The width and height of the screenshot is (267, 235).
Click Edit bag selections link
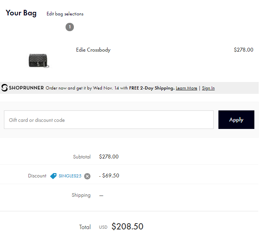[x=65, y=14]
